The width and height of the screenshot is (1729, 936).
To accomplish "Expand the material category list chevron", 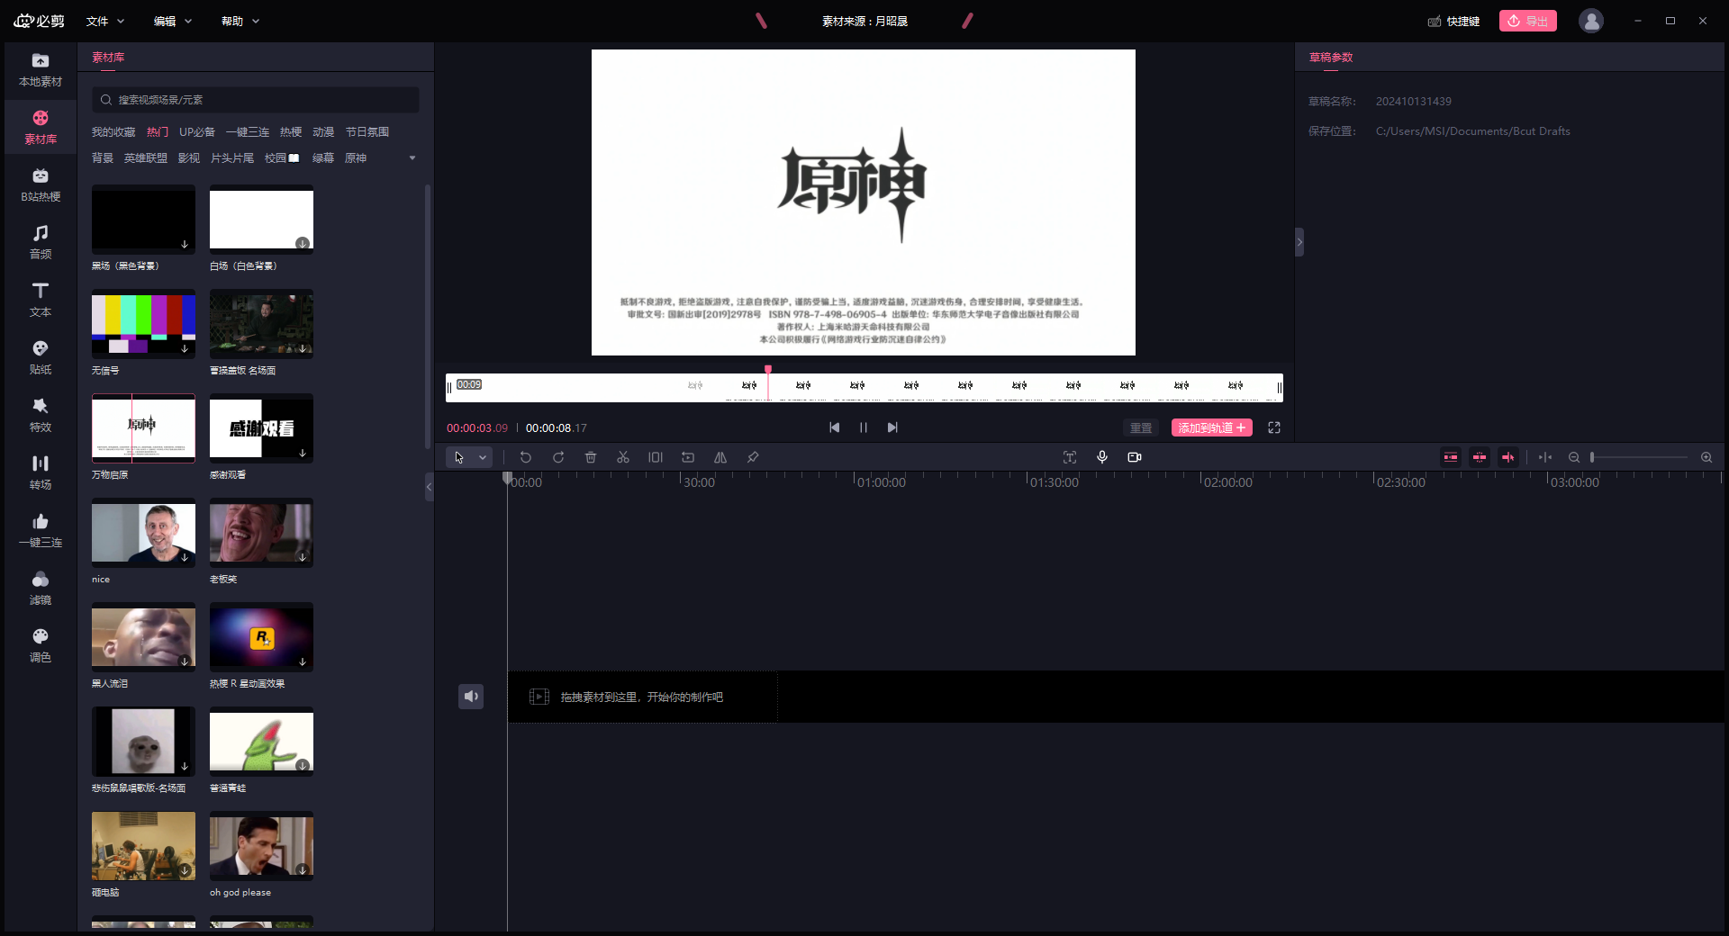I will click(412, 157).
